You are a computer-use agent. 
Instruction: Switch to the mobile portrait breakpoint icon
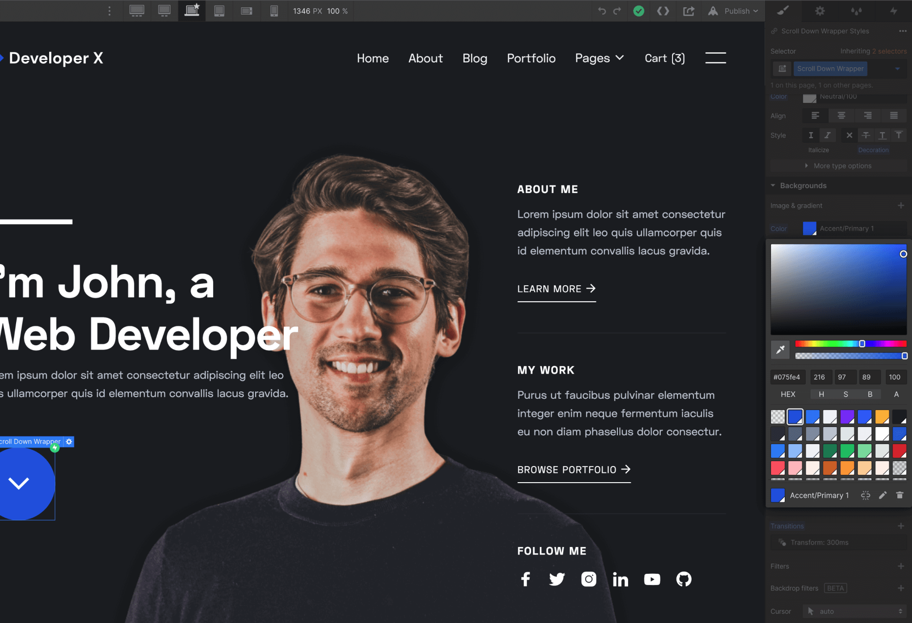[x=274, y=11]
